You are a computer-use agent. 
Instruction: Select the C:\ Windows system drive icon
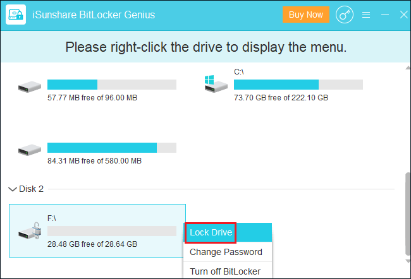coord(216,84)
